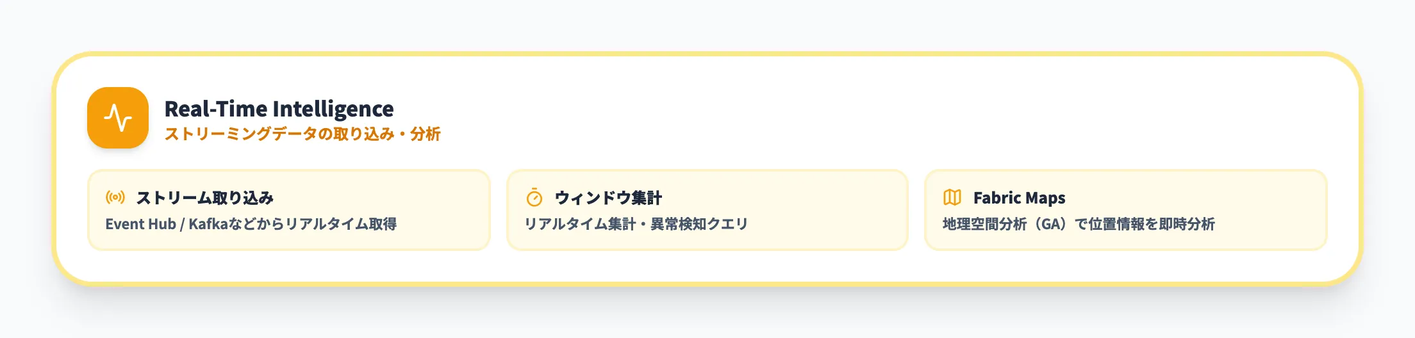
Task: Click the folded map icon
Action: coord(952,198)
